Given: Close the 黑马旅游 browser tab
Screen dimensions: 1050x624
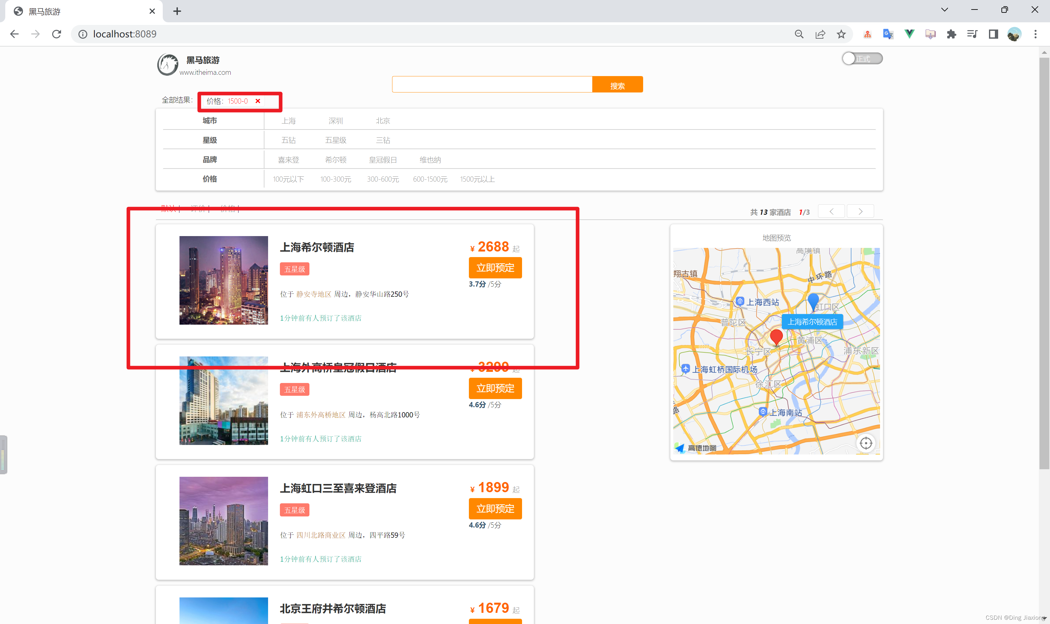Looking at the screenshot, I should coord(152,11).
